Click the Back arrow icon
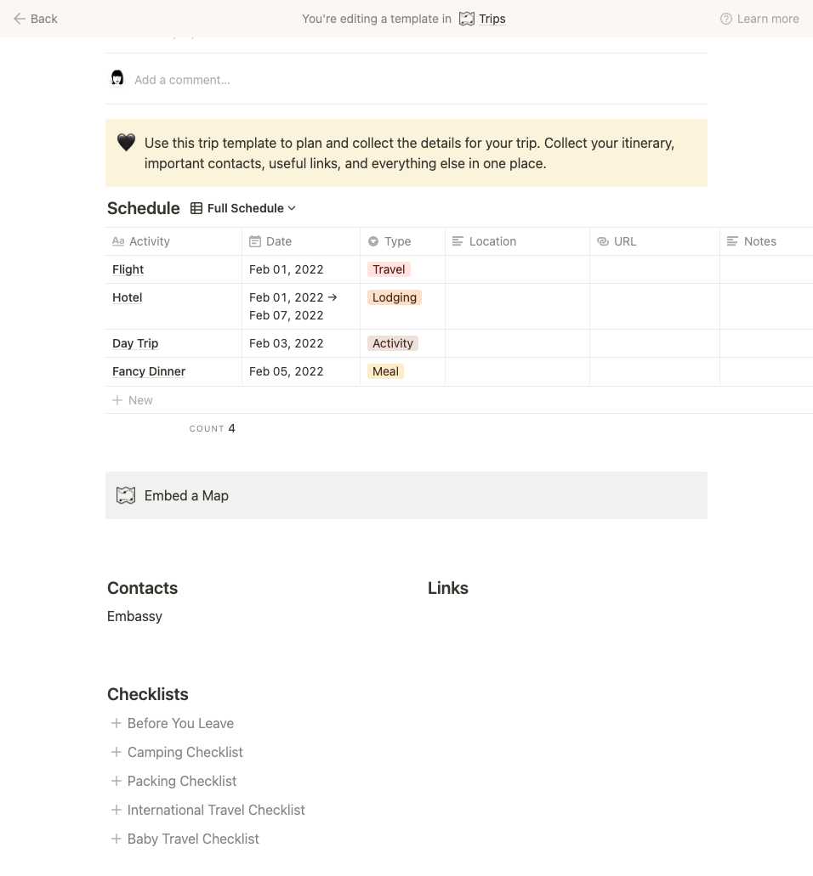Screen dimensions: 813x876 tap(20, 19)
